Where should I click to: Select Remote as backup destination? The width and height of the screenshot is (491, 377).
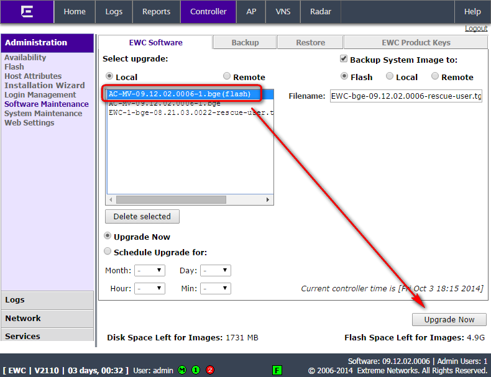tap(435, 76)
